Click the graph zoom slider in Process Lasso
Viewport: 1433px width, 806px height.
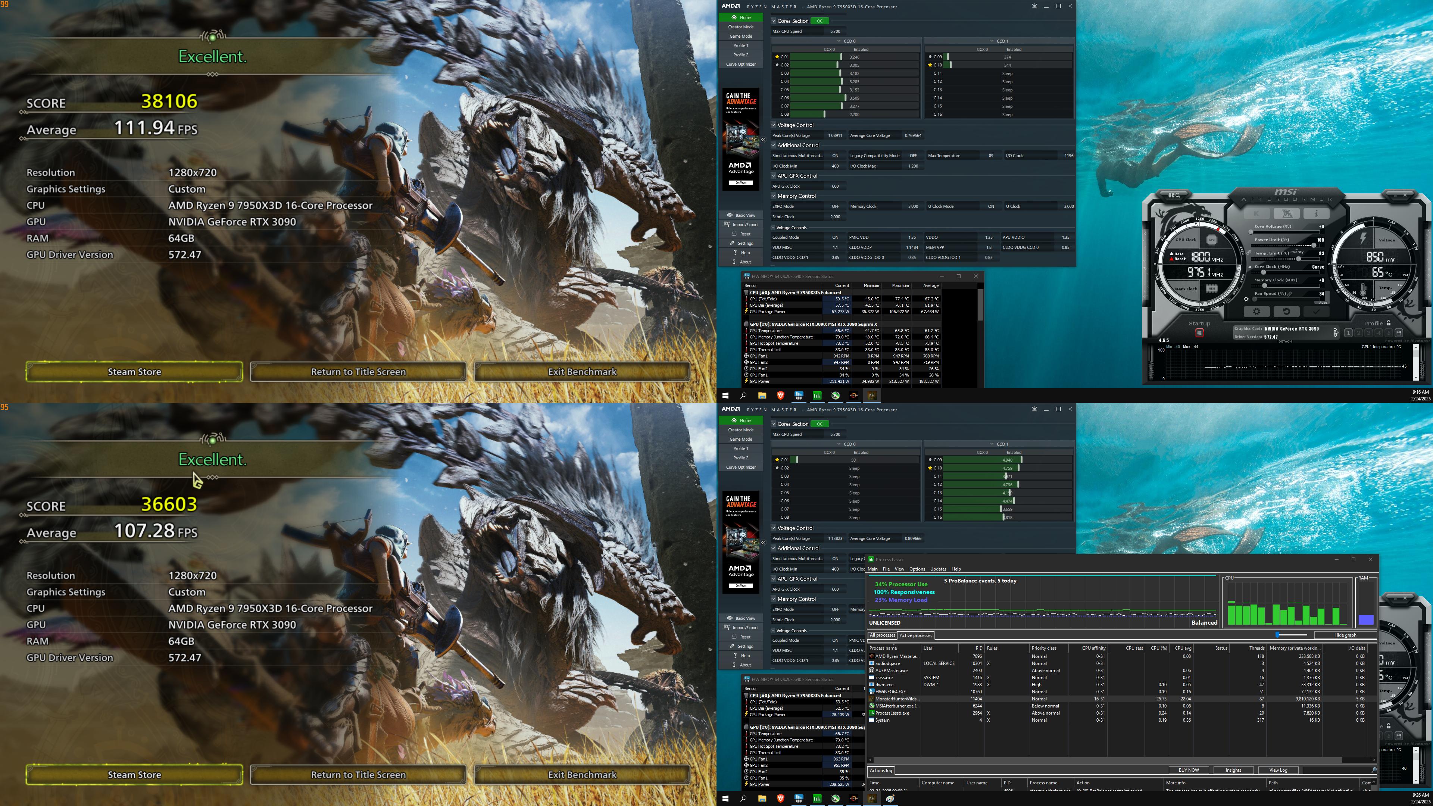click(1291, 635)
